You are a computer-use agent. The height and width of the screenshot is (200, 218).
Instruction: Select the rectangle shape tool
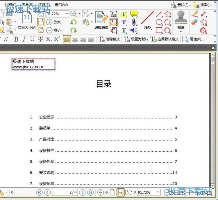click(x=159, y=30)
